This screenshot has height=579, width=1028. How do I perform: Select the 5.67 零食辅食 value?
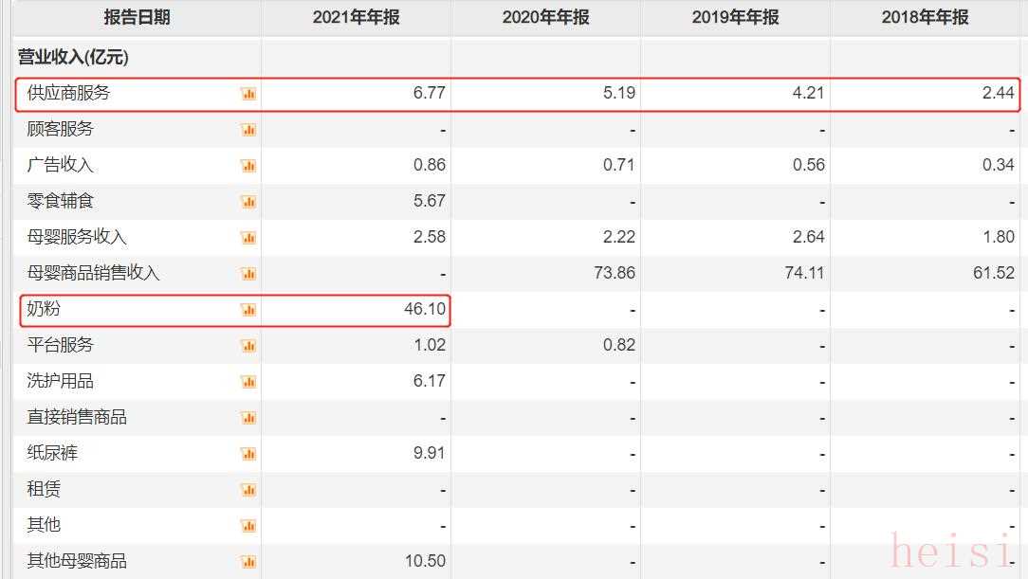[430, 201]
